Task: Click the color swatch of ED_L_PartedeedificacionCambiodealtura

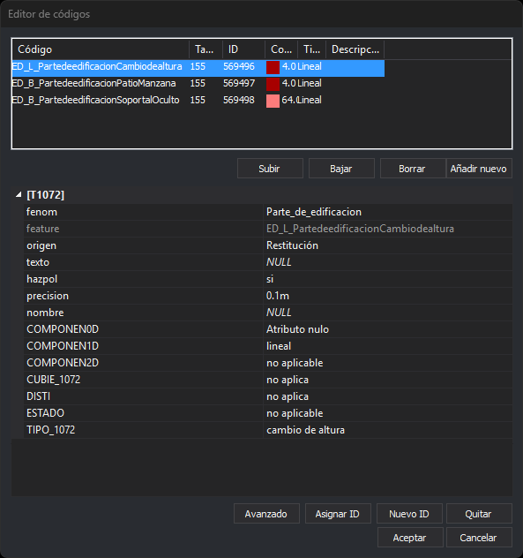Action: (273, 67)
